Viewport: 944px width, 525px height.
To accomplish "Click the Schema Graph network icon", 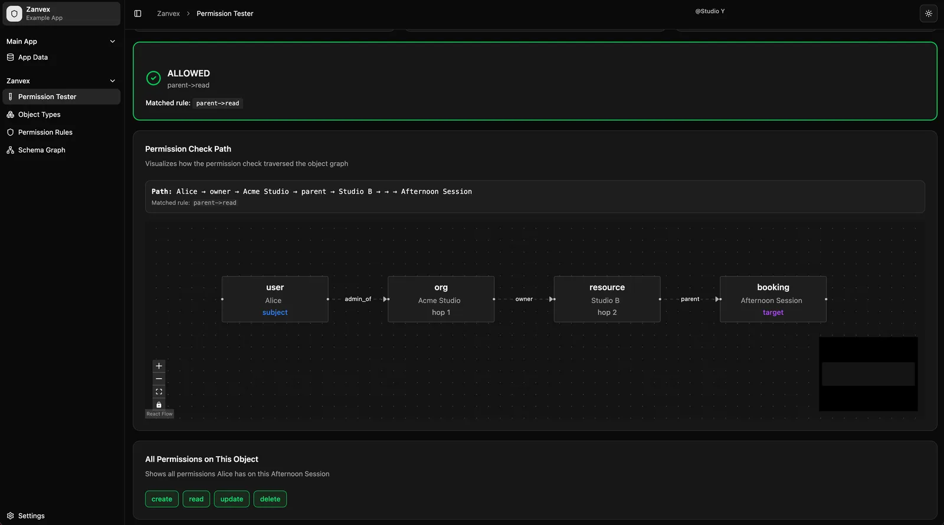I will click(10, 150).
